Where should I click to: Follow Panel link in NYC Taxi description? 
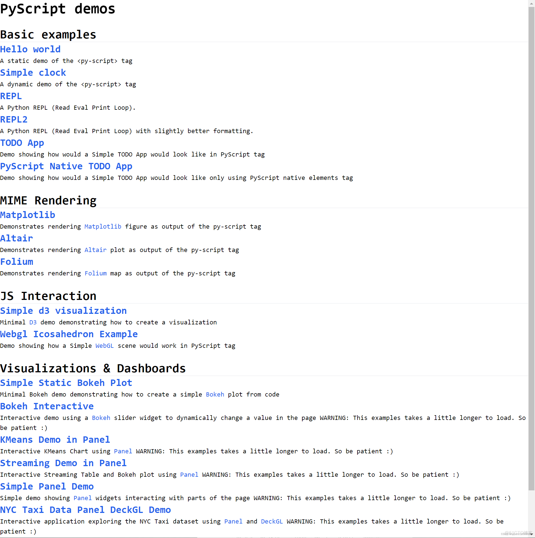(234, 522)
